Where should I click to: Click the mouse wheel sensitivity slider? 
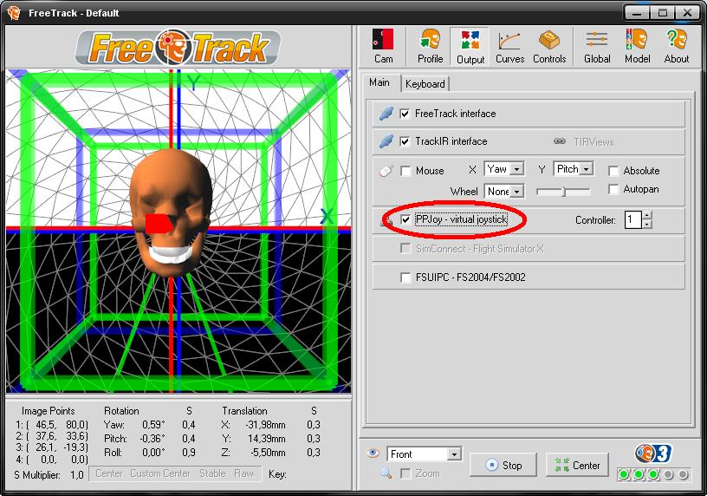563,192
